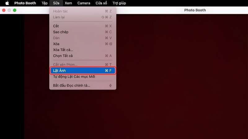Choose Dán from the menu
Viewport: 248px width, 139px height.
83,38
